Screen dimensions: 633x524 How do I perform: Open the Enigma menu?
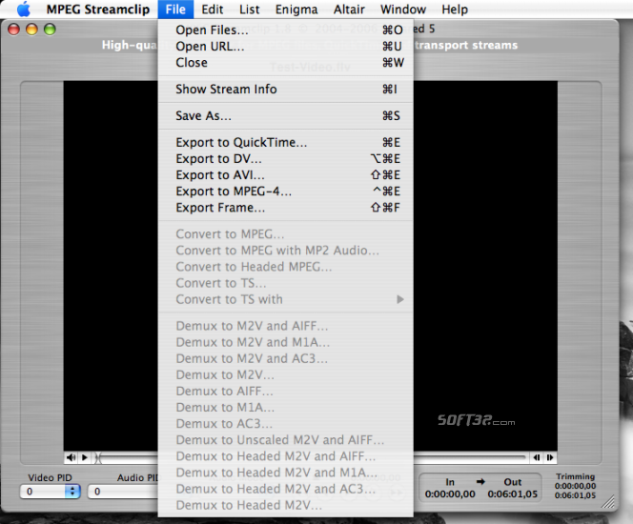click(x=296, y=9)
